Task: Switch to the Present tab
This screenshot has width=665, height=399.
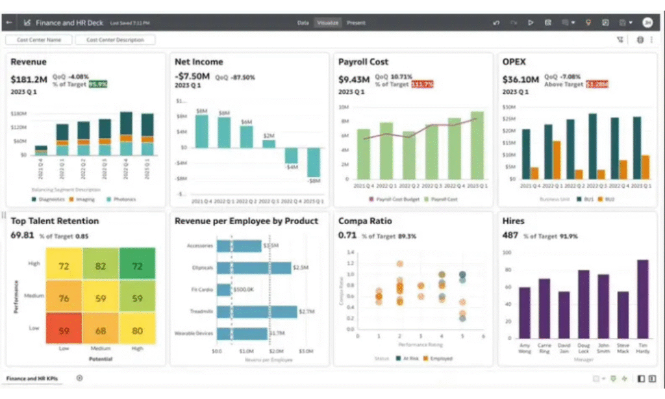Action: [x=355, y=23]
